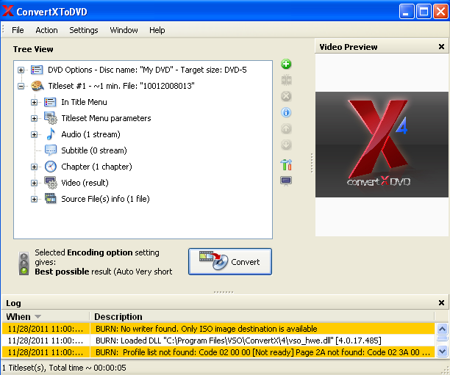Viewport: 450px width, 375px height.
Task: Start conversion with the Convert button
Action: (230, 261)
